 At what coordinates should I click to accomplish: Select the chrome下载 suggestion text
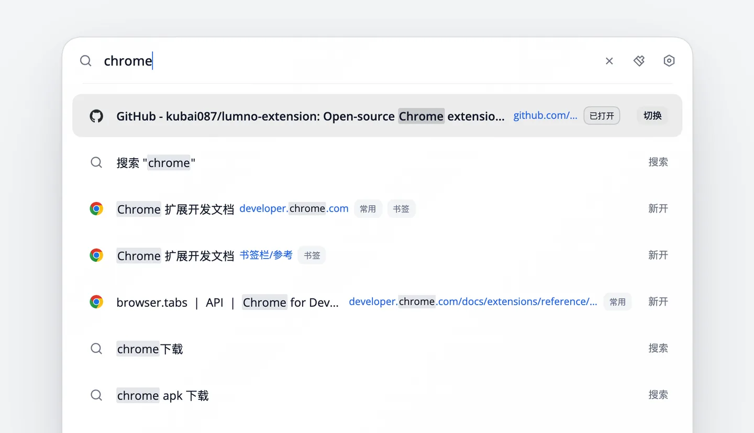tap(150, 349)
